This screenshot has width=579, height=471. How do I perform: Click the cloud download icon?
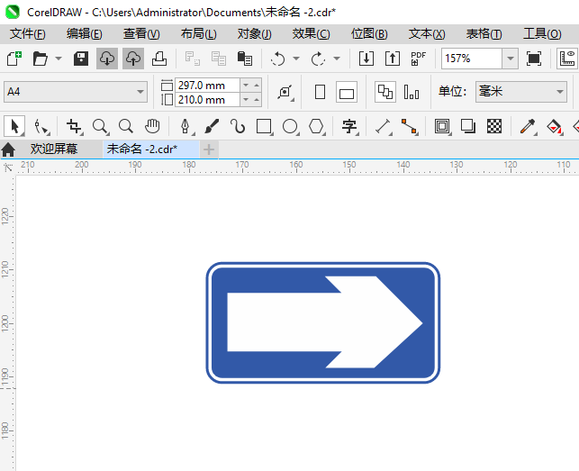click(x=107, y=59)
